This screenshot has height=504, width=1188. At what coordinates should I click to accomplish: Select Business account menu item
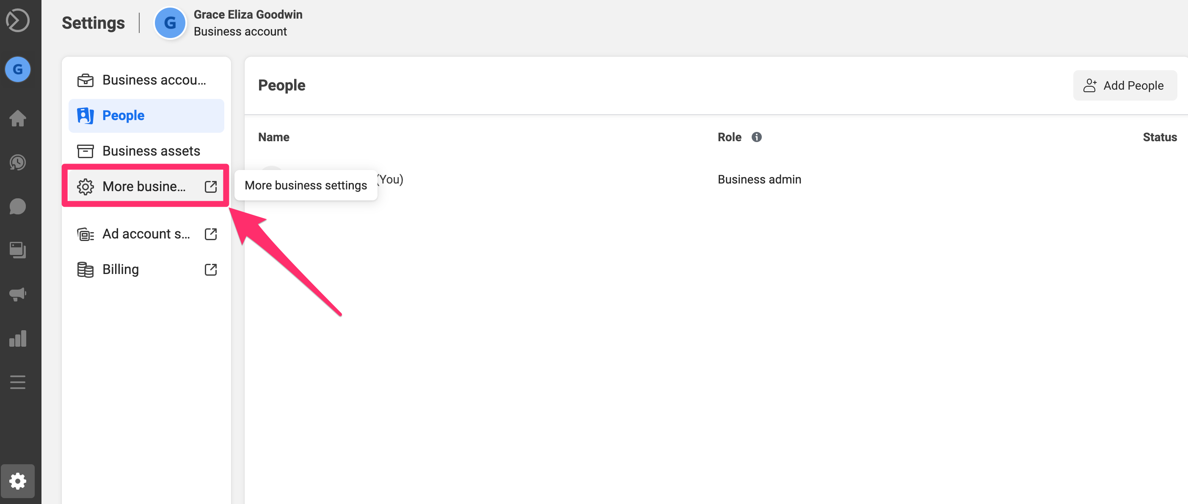[146, 79]
